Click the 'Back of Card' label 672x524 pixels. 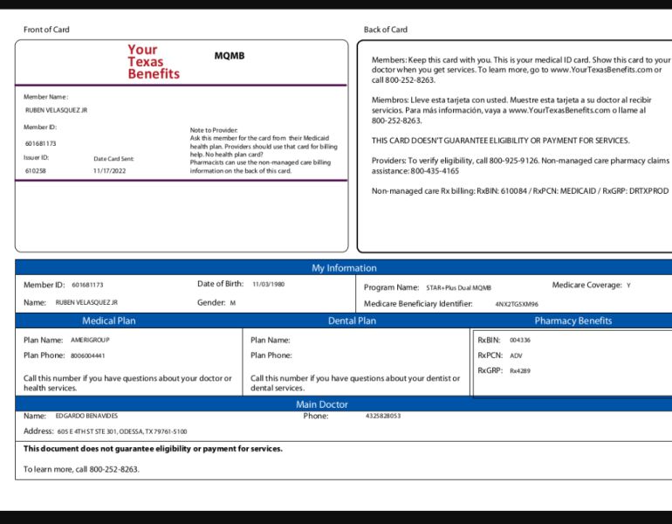click(385, 30)
